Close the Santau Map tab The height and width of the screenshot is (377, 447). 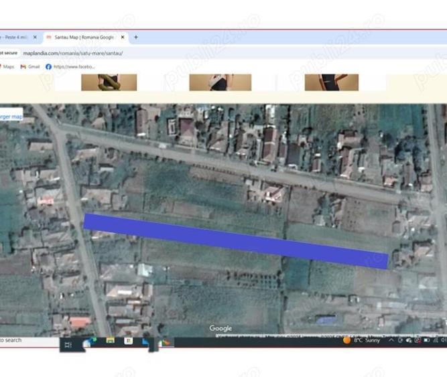(x=123, y=37)
